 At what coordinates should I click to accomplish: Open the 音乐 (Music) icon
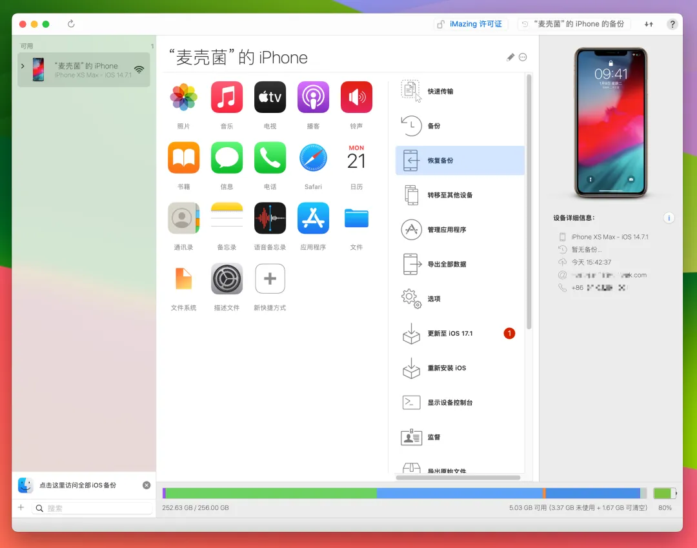227,97
